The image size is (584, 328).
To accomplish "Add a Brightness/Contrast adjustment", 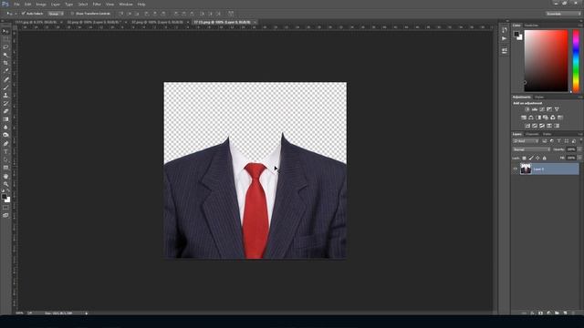I will [x=527, y=109].
